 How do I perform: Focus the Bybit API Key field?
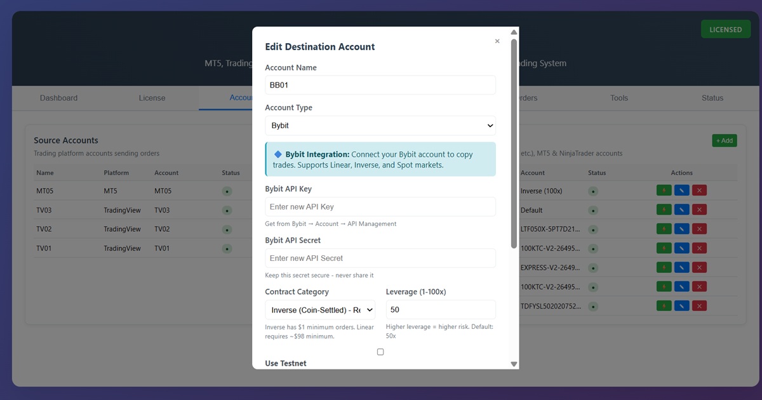click(380, 207)
